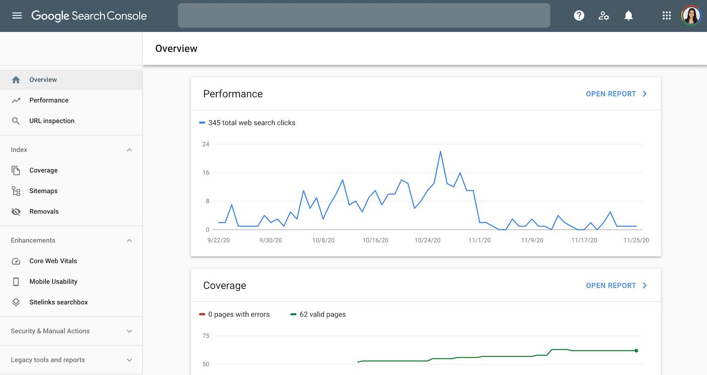Open the Performance report link

617,94
